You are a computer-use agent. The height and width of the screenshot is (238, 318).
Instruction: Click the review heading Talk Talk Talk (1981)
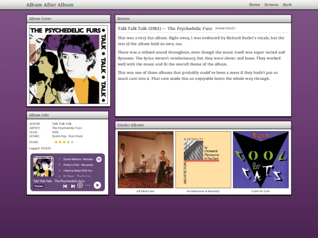(165, 28)
